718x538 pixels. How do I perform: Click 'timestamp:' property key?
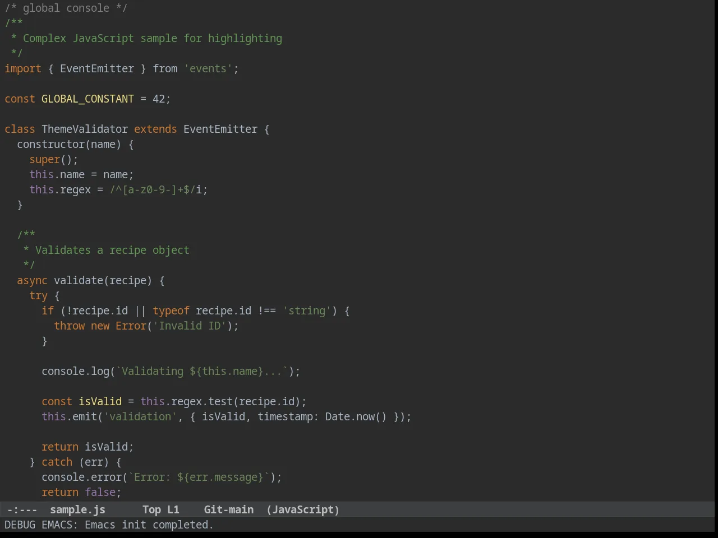pos(288,416)
